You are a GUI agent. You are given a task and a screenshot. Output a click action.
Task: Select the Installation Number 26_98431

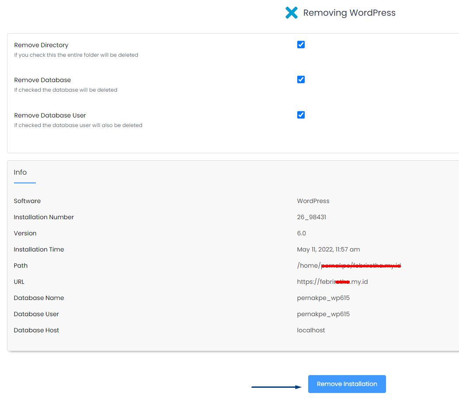pyautogui.click(x=311, y=217)
